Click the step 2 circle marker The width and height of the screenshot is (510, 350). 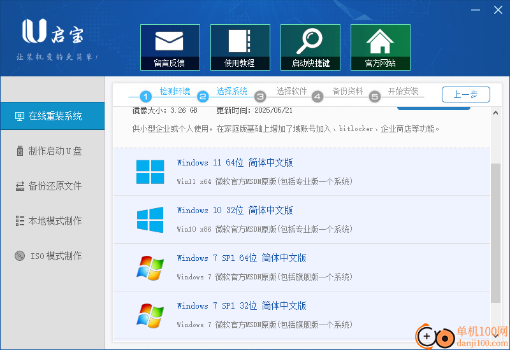[203, 97]
